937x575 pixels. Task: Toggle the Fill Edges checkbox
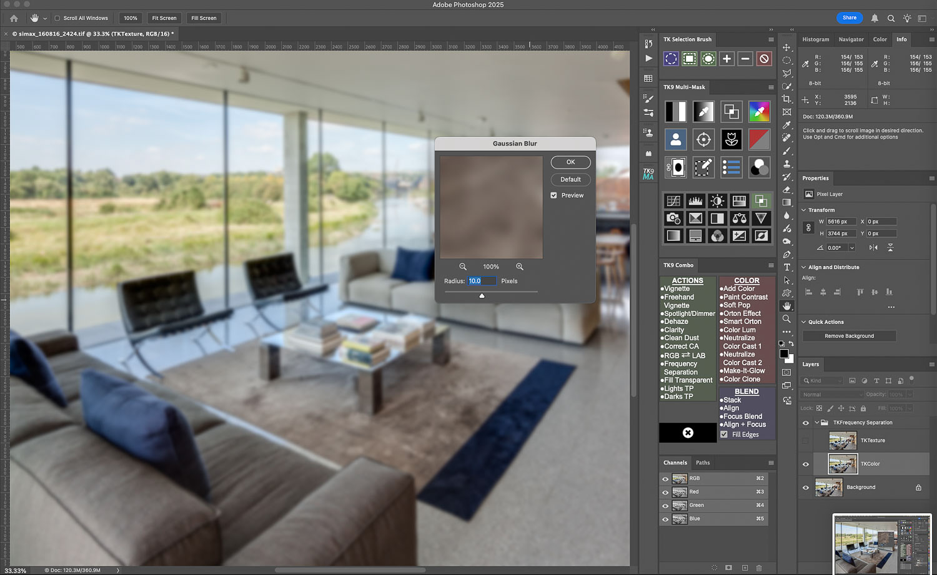click(724, 435)
